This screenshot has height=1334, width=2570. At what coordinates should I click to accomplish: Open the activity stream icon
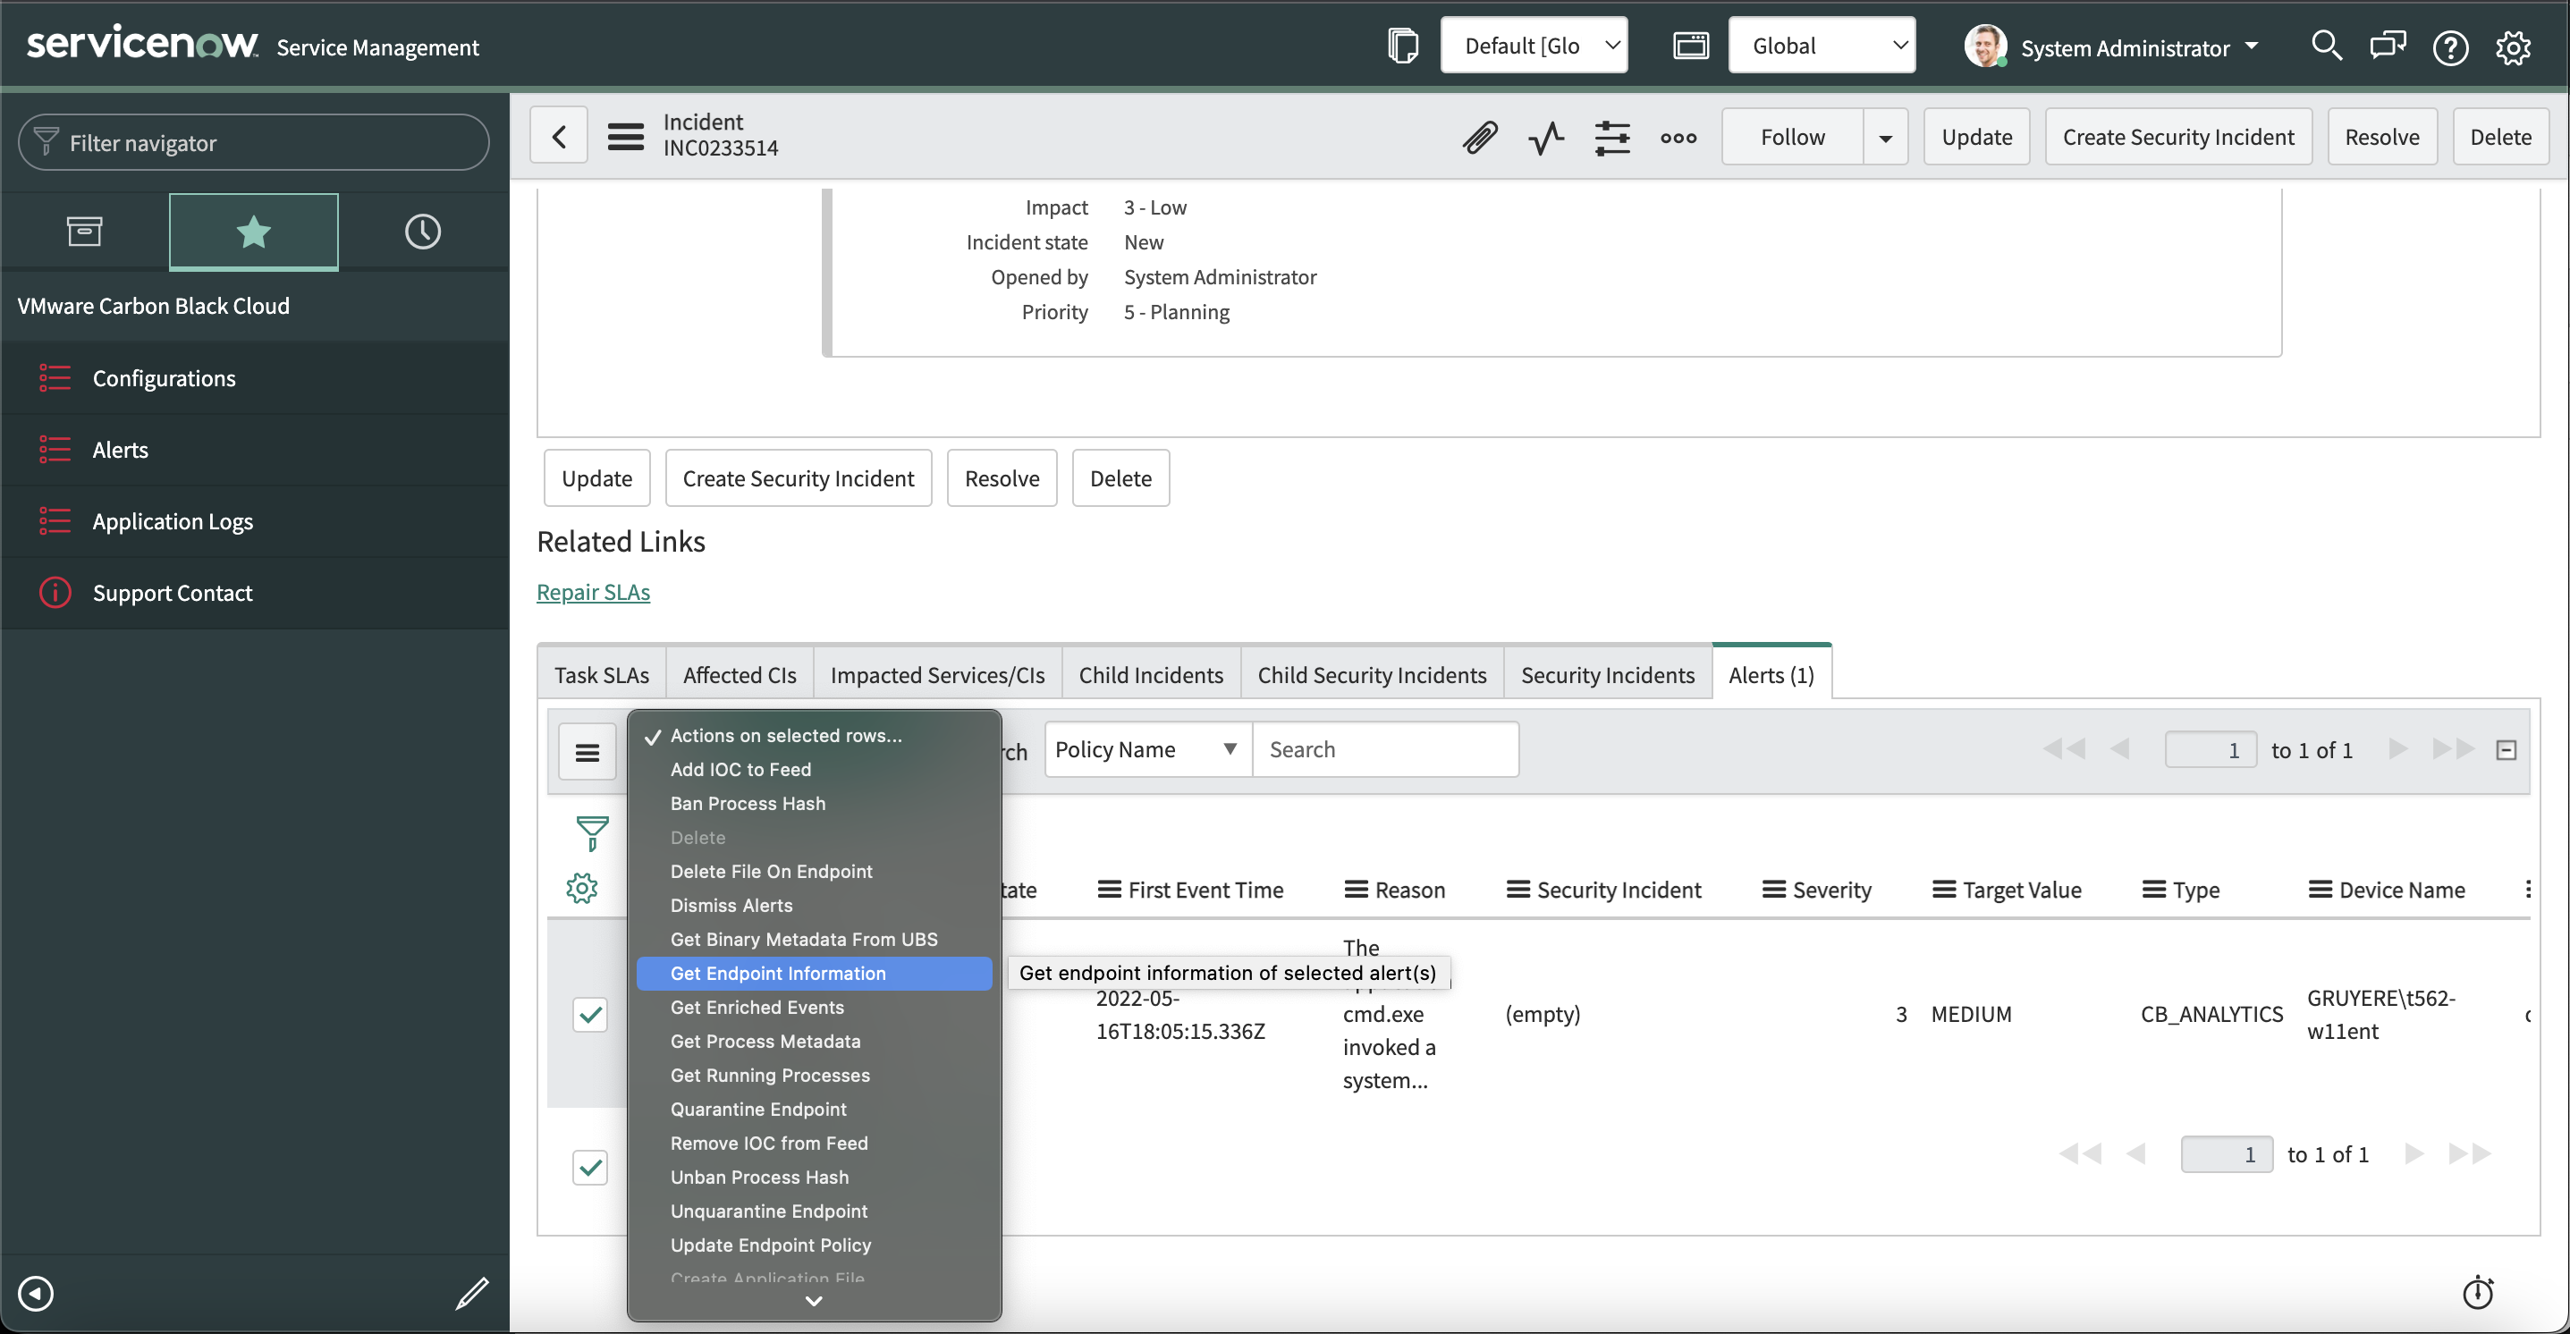1545,138
